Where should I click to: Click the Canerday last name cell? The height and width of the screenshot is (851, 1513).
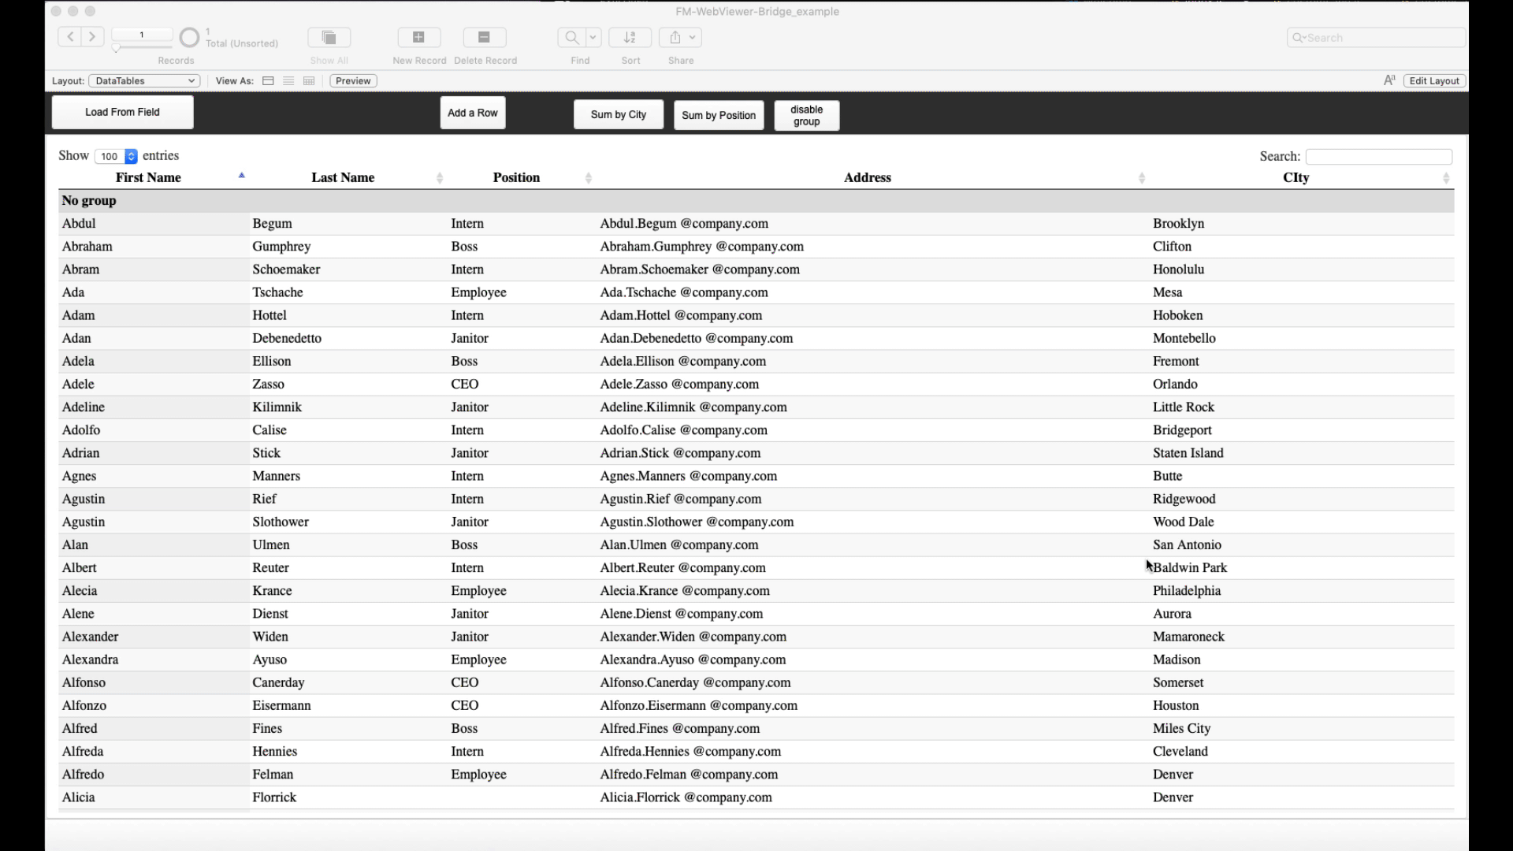(348, 682)
